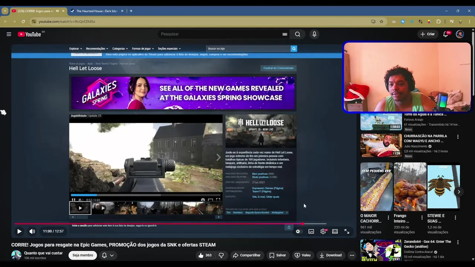
Task: Open the Gex 64 thumbnail with 23:41 duration
Action: click(x=381, y=251)
